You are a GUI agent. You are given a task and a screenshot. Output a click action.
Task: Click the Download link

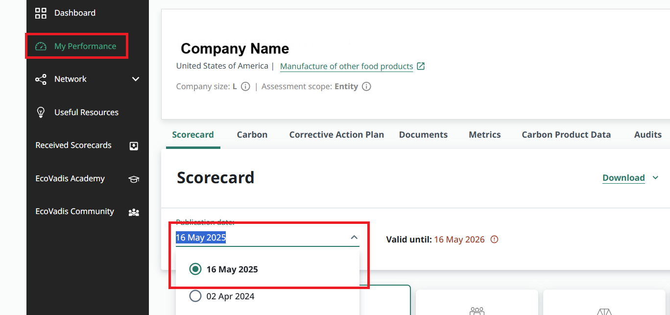point(623,178)
